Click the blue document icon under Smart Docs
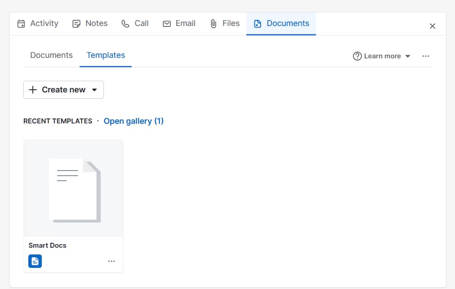The height and width of the screenshot is (289, 455). (x=35, y=261)
